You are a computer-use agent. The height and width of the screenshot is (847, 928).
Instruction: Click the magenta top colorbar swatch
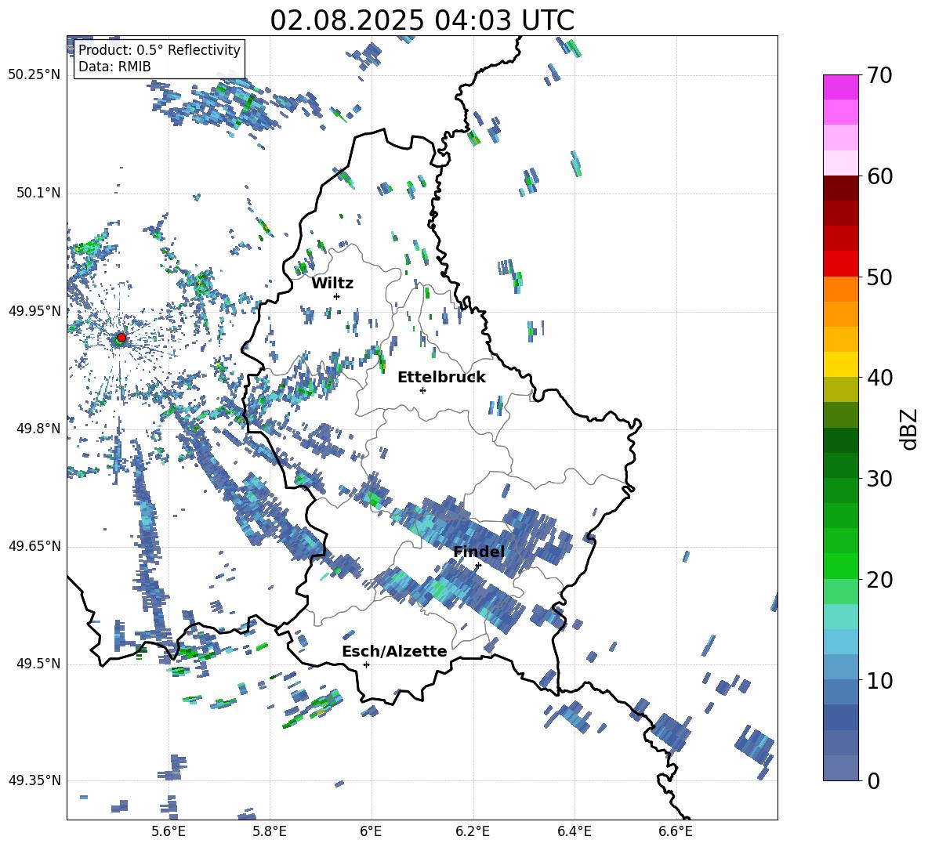pyautogui.click(x=840, y=87)
